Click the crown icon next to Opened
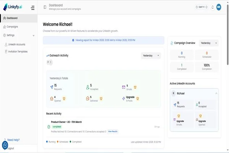229x153 pixels. pos(64,99)
